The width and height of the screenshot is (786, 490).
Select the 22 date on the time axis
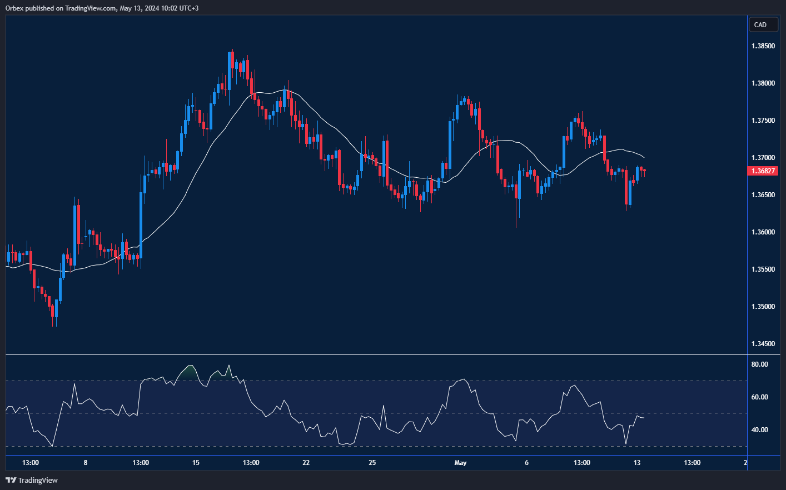click(306, 463)
